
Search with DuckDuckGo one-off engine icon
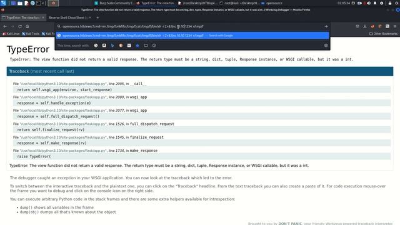[x=121, y=46]
